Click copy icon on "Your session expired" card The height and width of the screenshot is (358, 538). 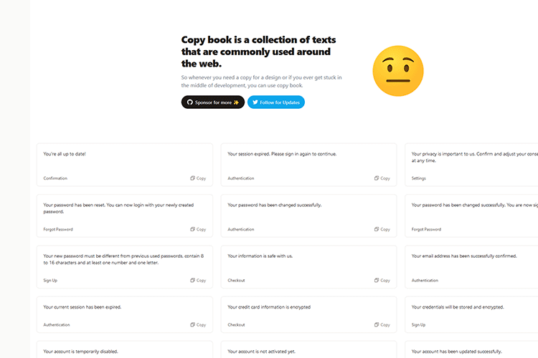[382, 178]
